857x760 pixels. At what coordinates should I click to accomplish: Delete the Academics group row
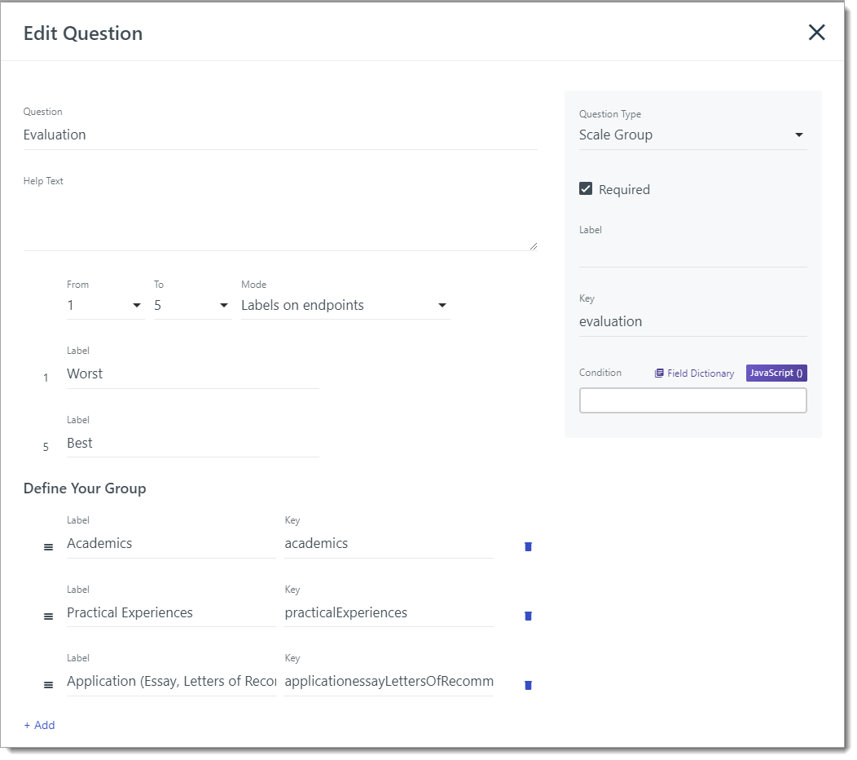click(528, 546)
